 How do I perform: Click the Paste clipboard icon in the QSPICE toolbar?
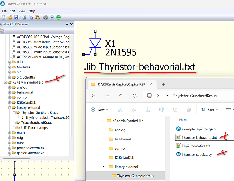[x=37, y=17]
